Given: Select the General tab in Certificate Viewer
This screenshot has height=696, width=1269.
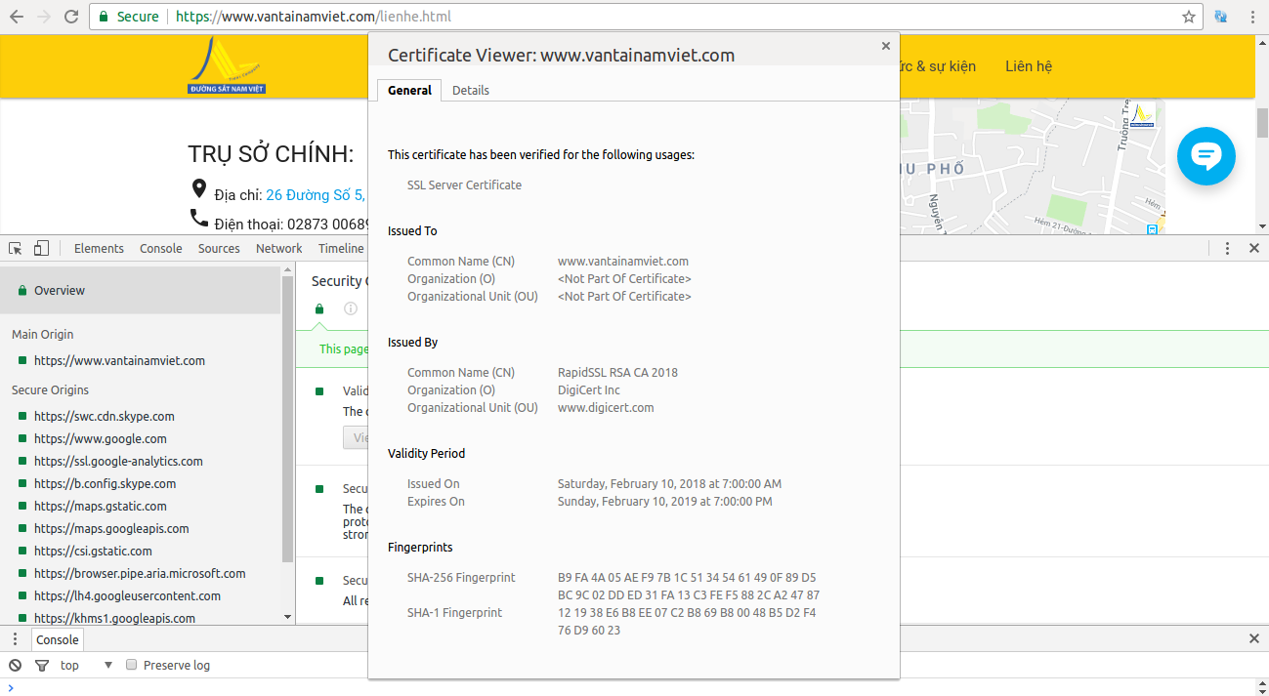Looking at the screenshot, I should click(409, 90).
